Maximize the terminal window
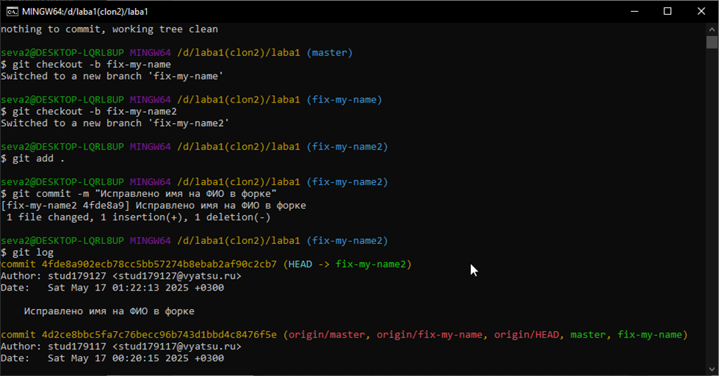The height and width of the screenshot is (376, 719). 667,11
